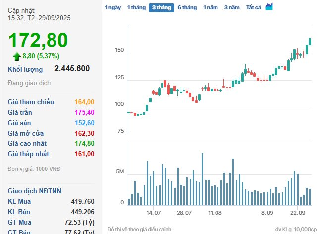Click the 5M volume axis label

(x=120, y=172)
